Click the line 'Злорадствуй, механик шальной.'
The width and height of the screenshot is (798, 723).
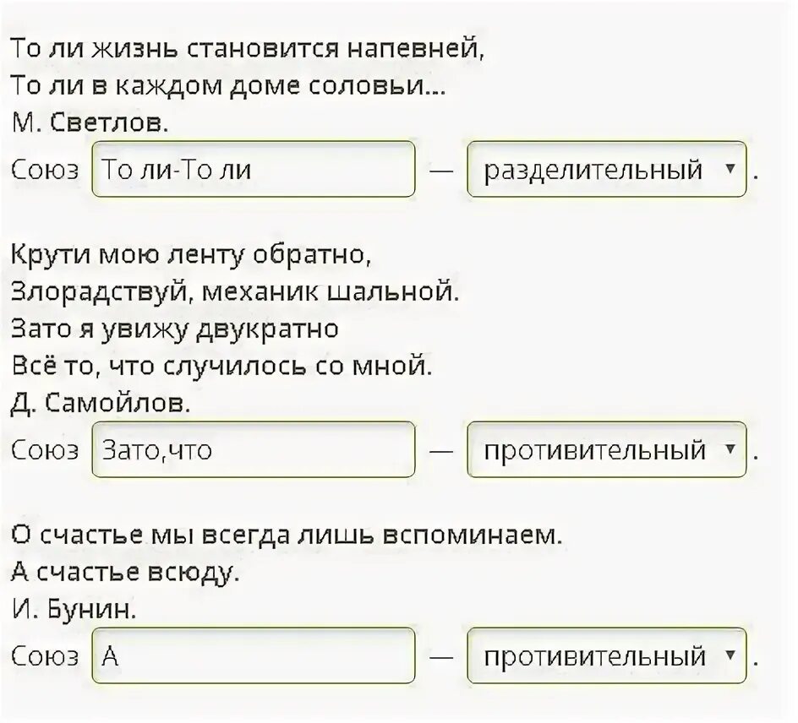click(235, 292)
